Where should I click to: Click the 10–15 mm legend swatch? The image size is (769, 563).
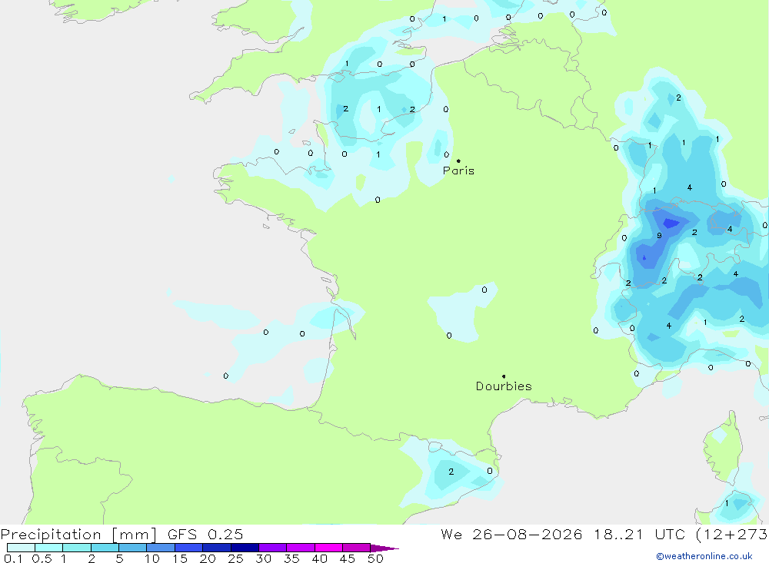pyautogui.click(x=161, y=548)
